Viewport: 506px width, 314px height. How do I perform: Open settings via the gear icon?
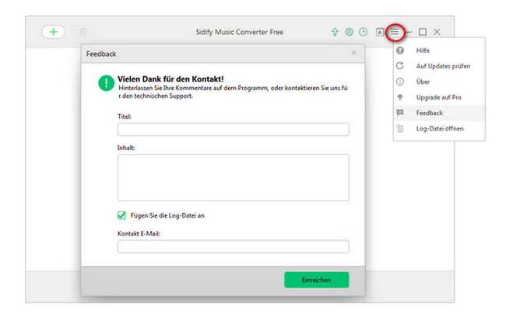(x=349, y=32)
